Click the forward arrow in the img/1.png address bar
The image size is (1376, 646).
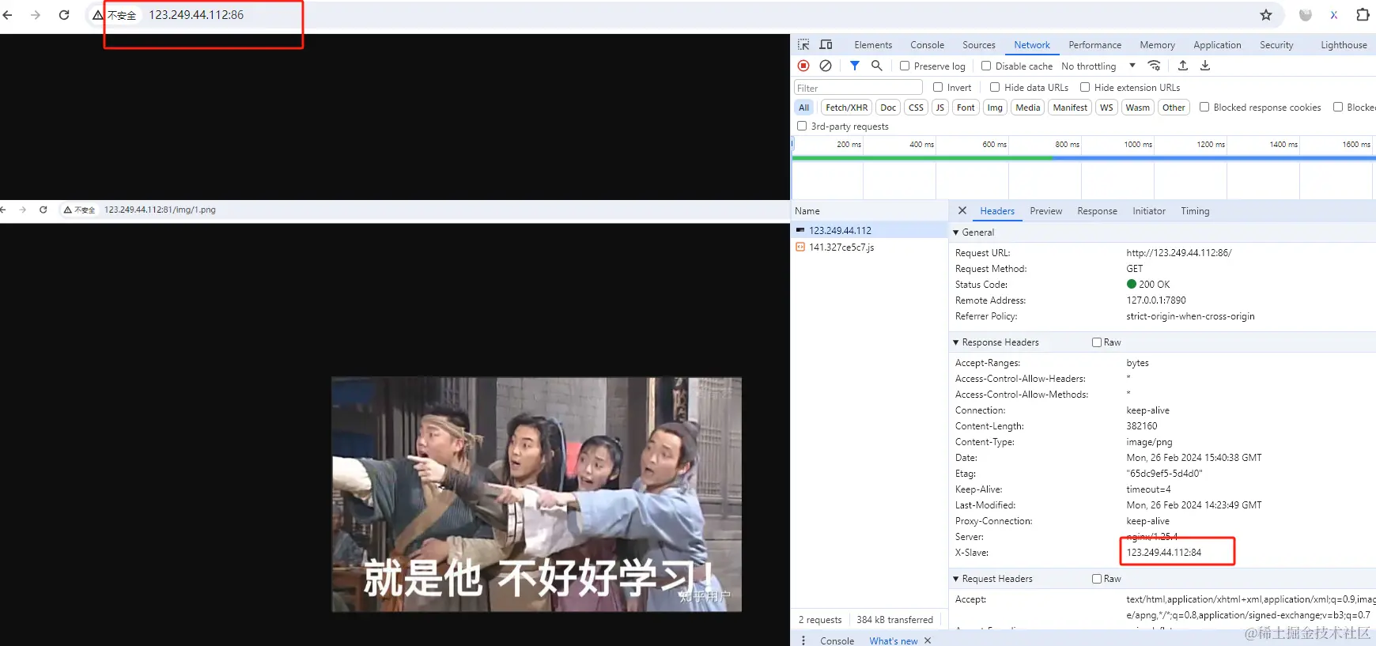click(22, 210)
